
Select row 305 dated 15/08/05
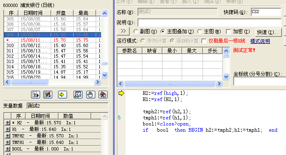click(x=52, y=19)
